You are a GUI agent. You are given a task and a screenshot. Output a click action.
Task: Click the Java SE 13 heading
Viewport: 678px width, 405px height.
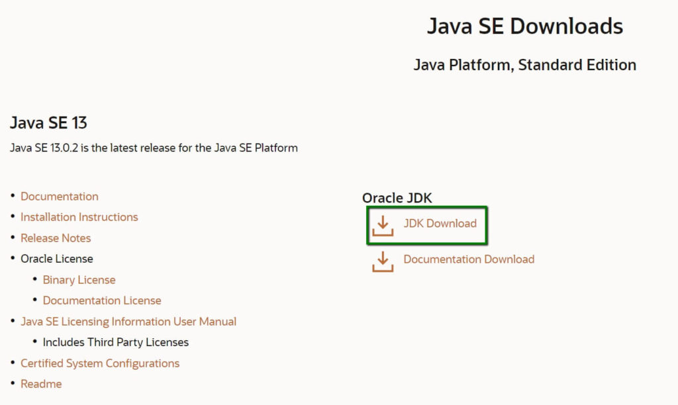coord(48,123)
